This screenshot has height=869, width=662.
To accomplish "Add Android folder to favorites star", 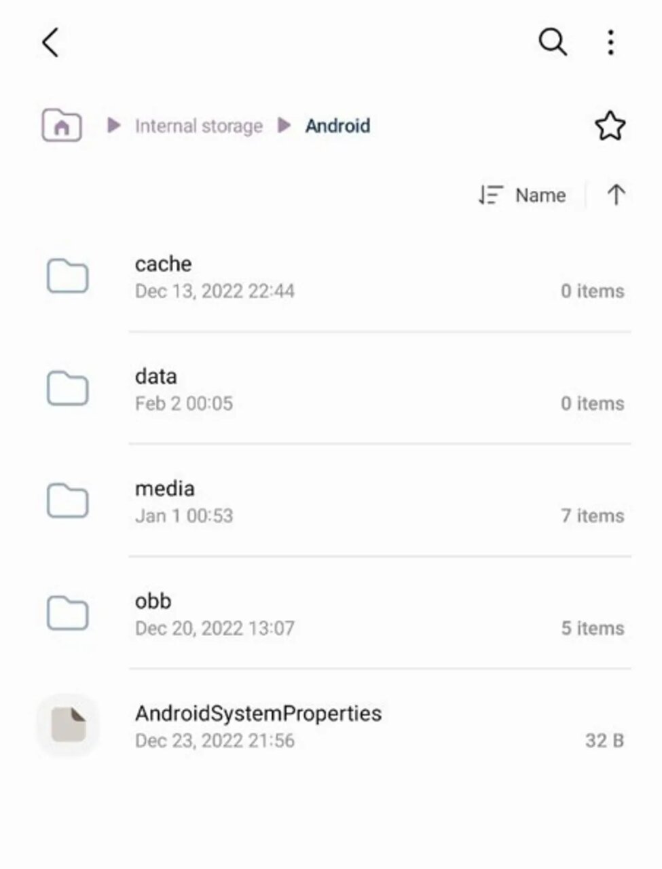I will pyautogui.click(x=610, y=126).
